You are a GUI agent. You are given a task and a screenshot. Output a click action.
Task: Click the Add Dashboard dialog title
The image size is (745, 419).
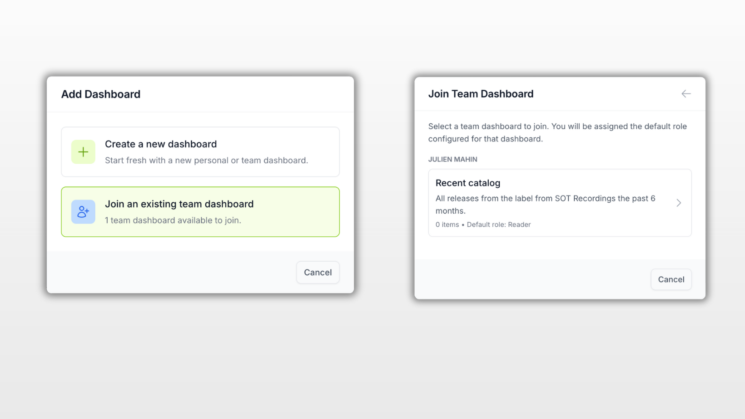click(x=100, y=94)
